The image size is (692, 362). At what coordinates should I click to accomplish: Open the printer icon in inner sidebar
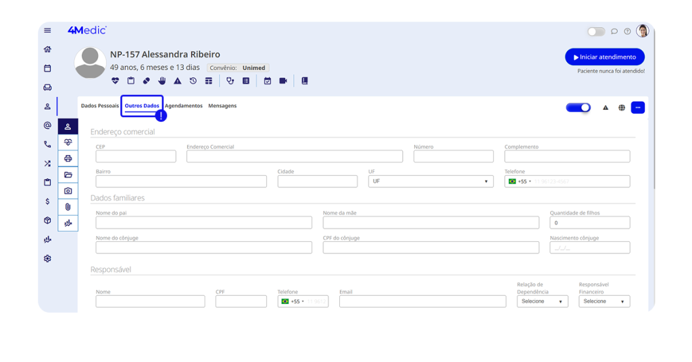[68, 158]
